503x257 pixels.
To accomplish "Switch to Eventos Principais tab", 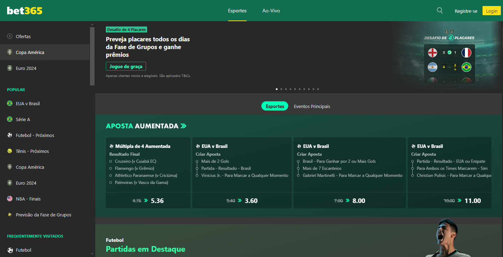I will 312,106.
